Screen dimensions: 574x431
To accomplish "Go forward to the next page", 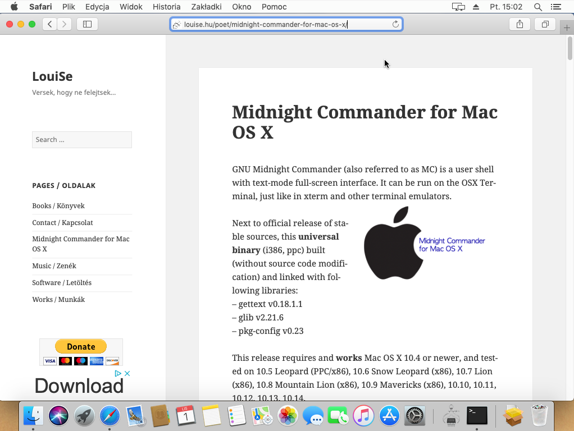I will click(65, 24).
